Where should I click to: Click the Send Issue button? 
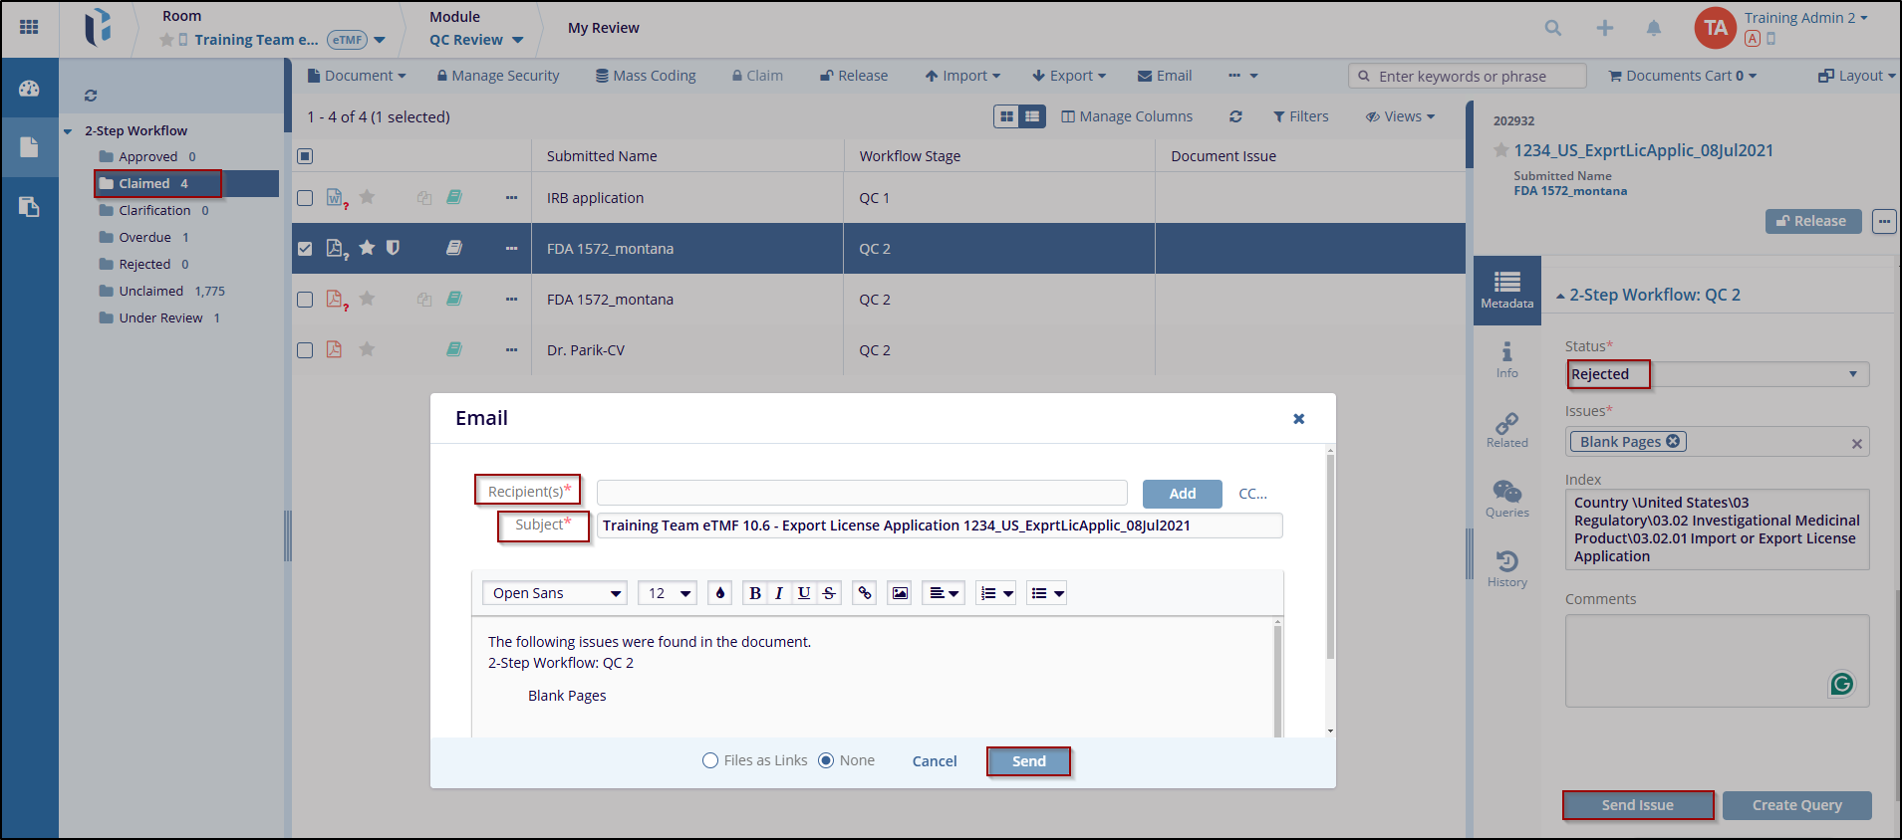(x=1637, y=805)
